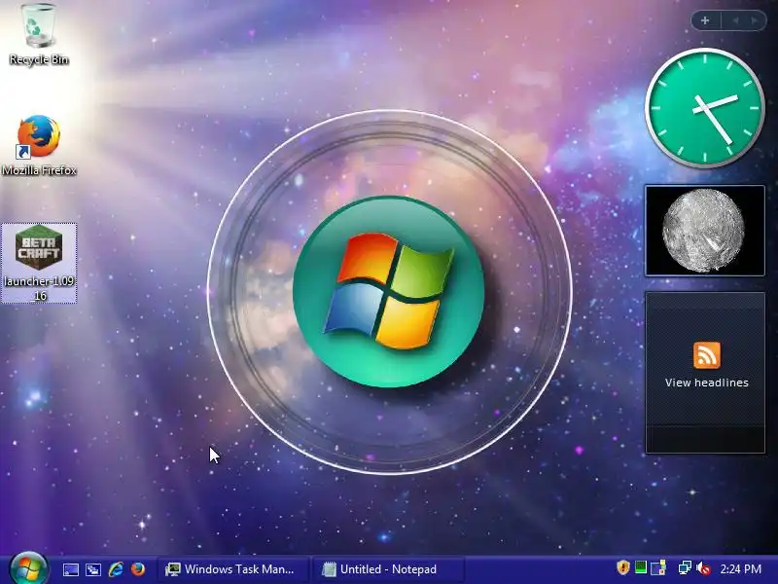This screenshot has width=778, height=584.
Task: Click the 2:24 PM taskbar clock
Action: pyautogui.click(x=740, y=569)
